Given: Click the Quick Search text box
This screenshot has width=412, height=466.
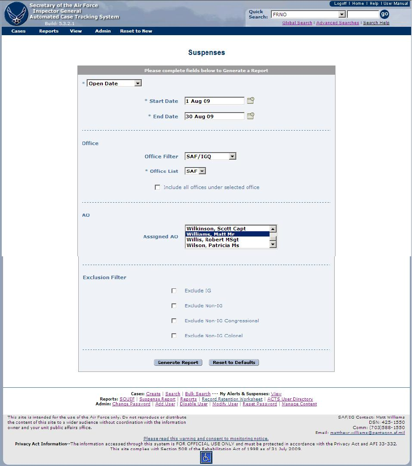Looking at the screenshot, I should click(x=363, y=14).
